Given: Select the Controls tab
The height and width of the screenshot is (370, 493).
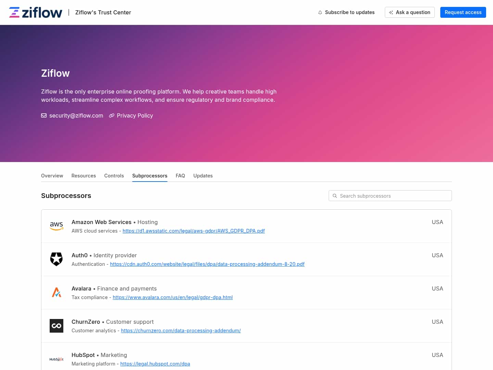Looking at the screenshot, I should point(114,175).
